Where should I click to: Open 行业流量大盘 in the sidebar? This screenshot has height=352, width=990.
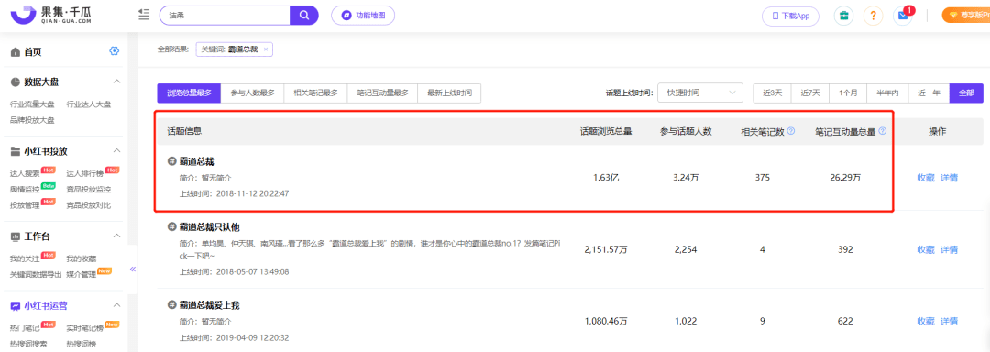point(32,104)
